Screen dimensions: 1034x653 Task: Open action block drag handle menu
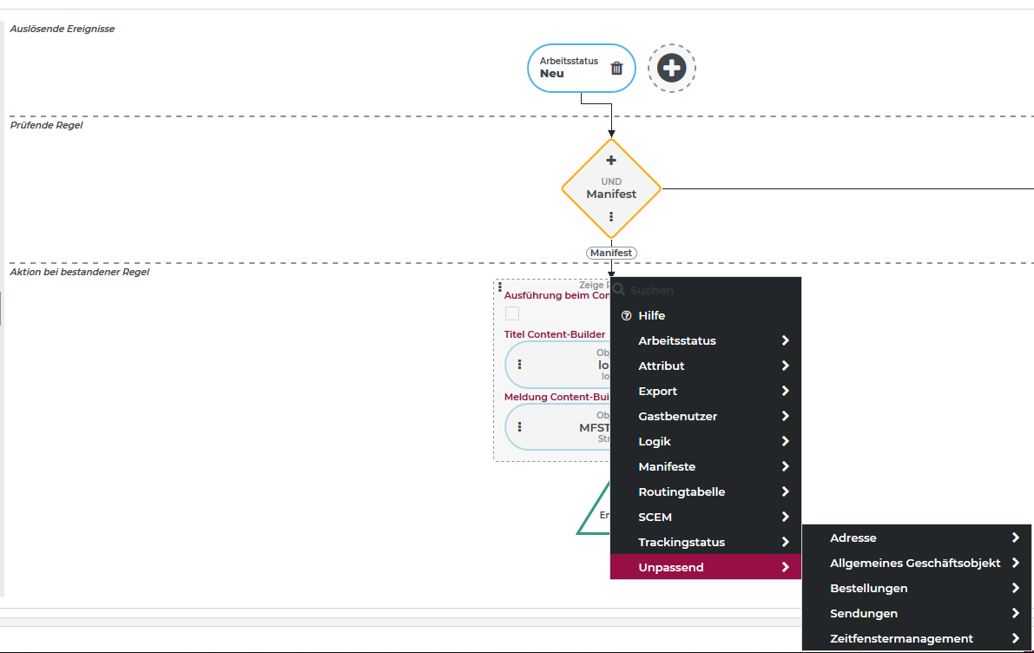click(x=500, y=287)
